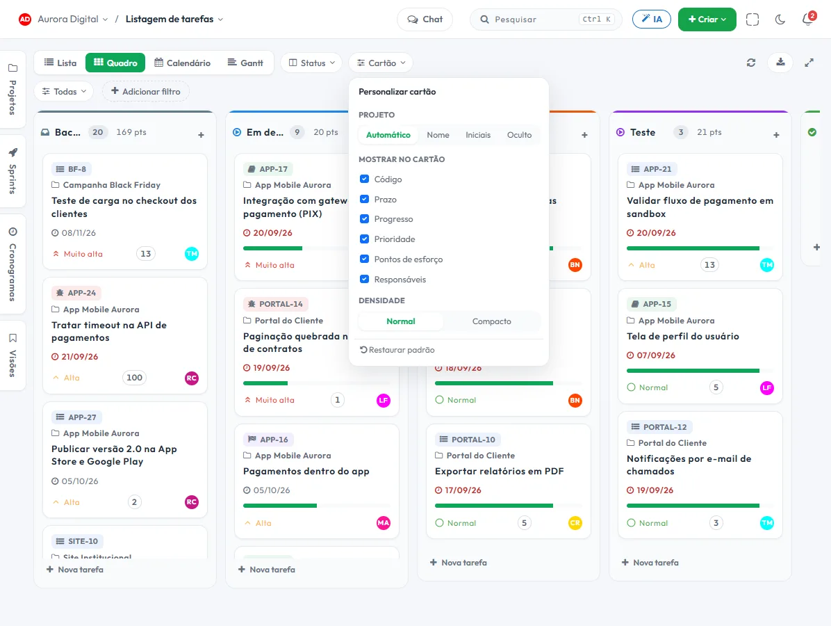The height and width of the screenshot is (626, 831).
Task: Click RC avatar on APP-27 card
Action: (191, 502)
